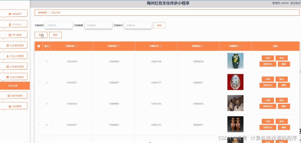Click 修改 for 文物名称6
301x143 pixels.
[x=282, y=100]
